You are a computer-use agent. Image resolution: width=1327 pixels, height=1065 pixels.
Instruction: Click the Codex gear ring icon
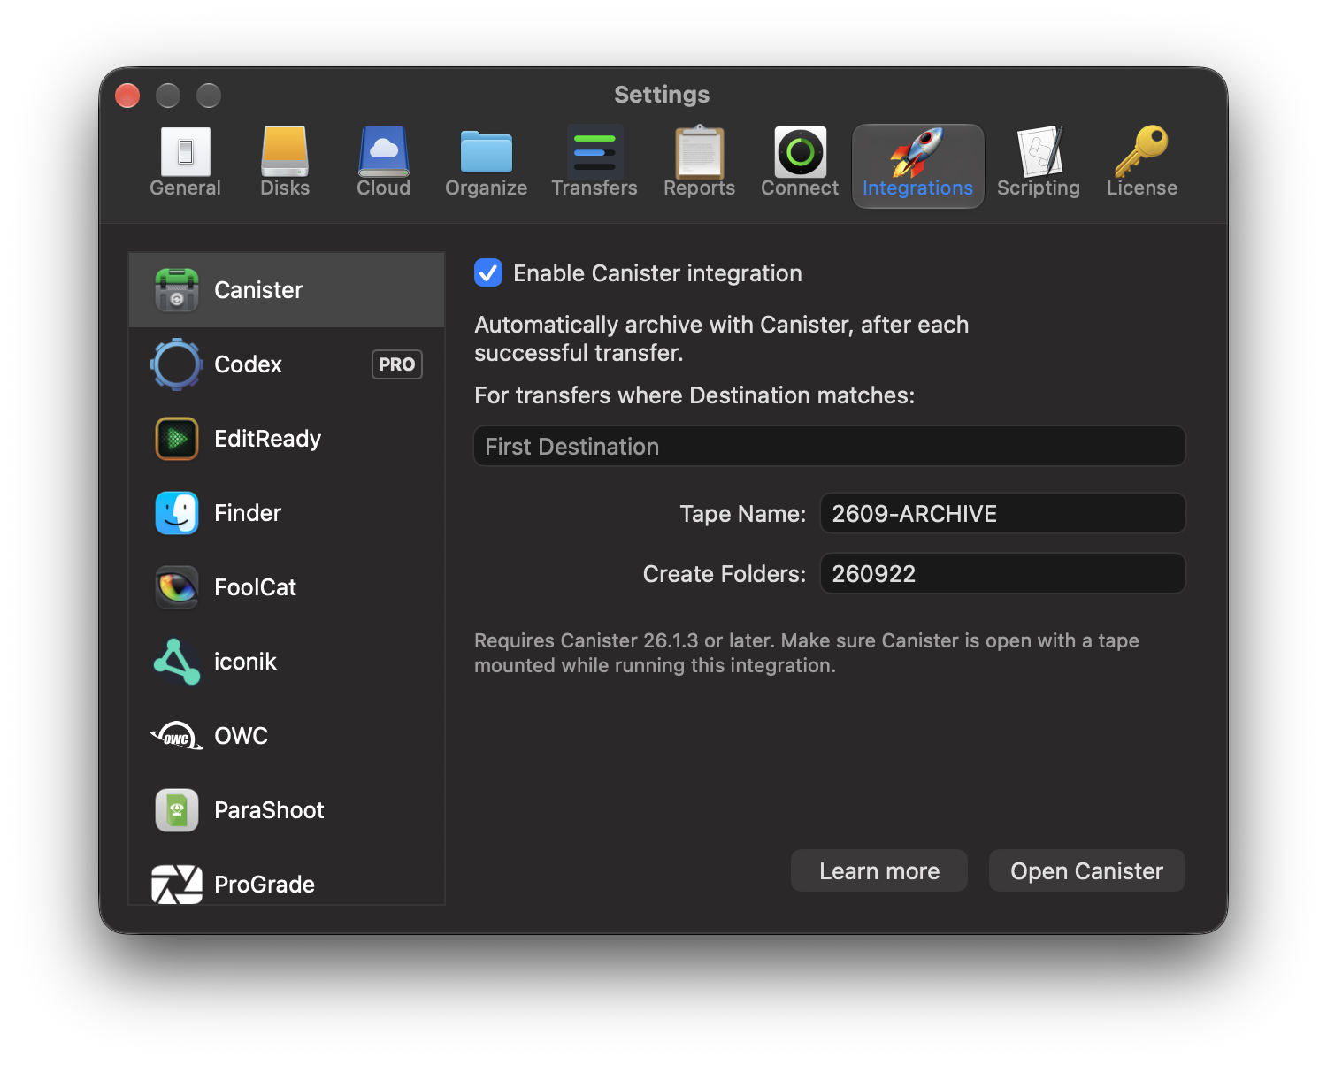[177, 364]
